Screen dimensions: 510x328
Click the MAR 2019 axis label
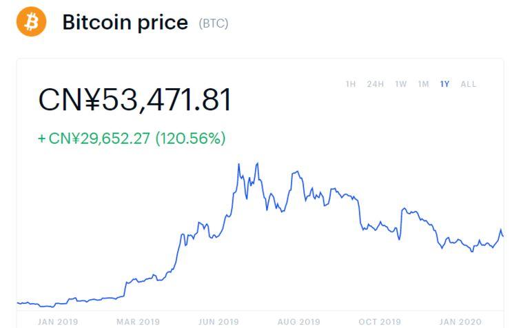coord(139,321)
